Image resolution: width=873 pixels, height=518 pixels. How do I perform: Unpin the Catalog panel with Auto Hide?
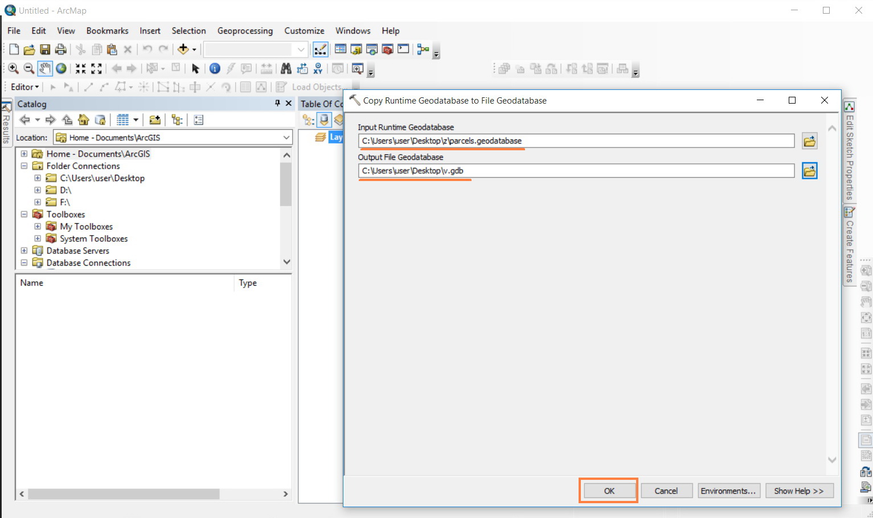click(277, 103)
